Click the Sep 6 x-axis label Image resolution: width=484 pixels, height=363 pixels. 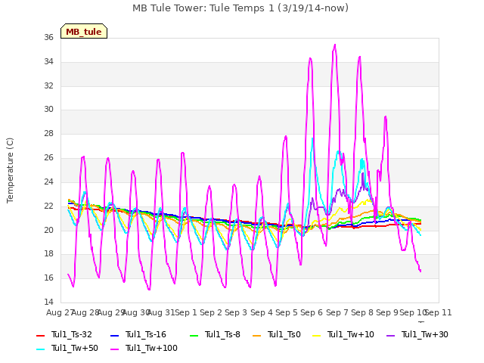pos(312,312)
